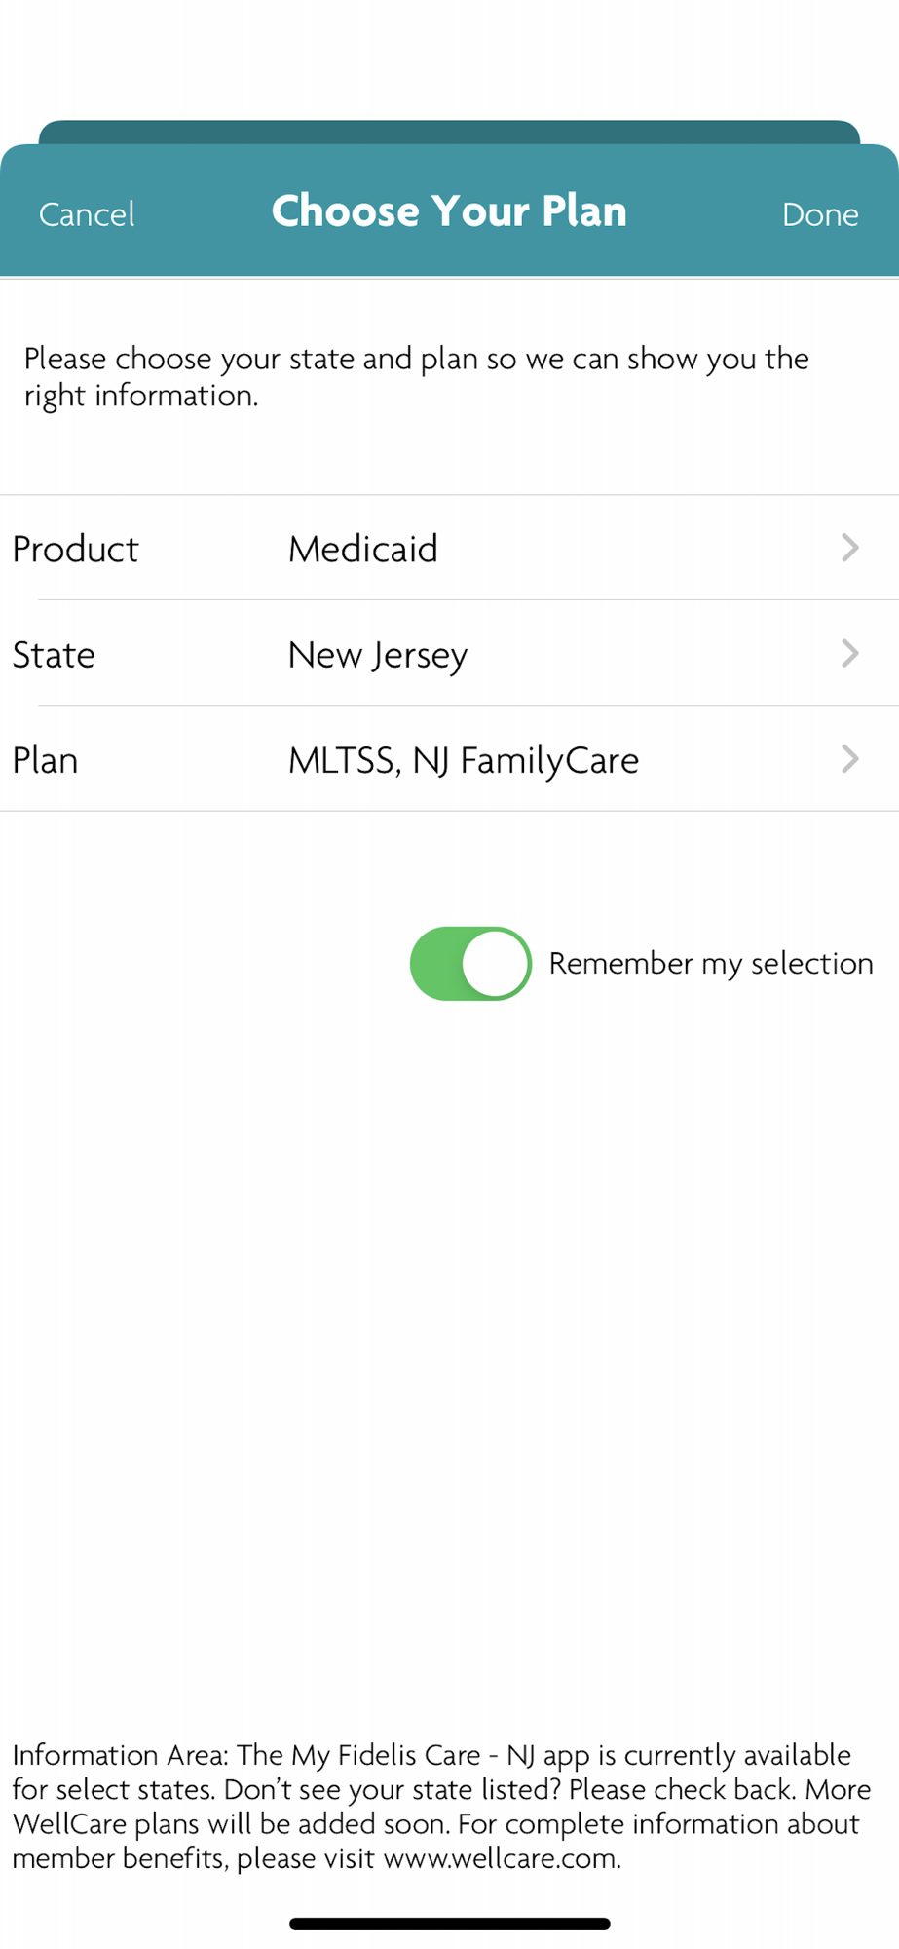899x1949 pixels.
Task: Open the Product chevron arrow
Action: coord(849,548)
